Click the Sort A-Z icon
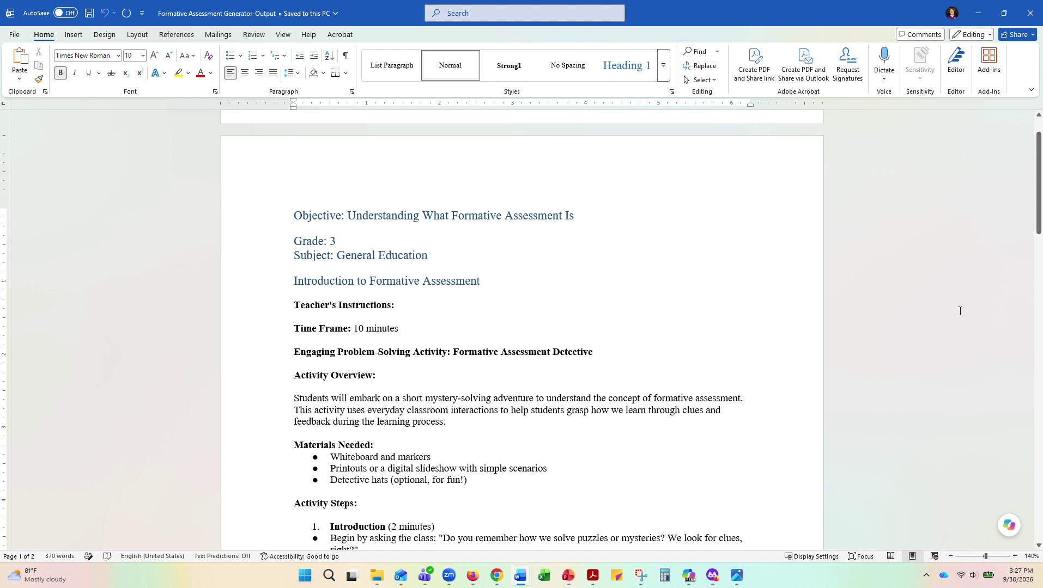The image size is (1043, 588). pyautogui.click(x=329, y=56)
